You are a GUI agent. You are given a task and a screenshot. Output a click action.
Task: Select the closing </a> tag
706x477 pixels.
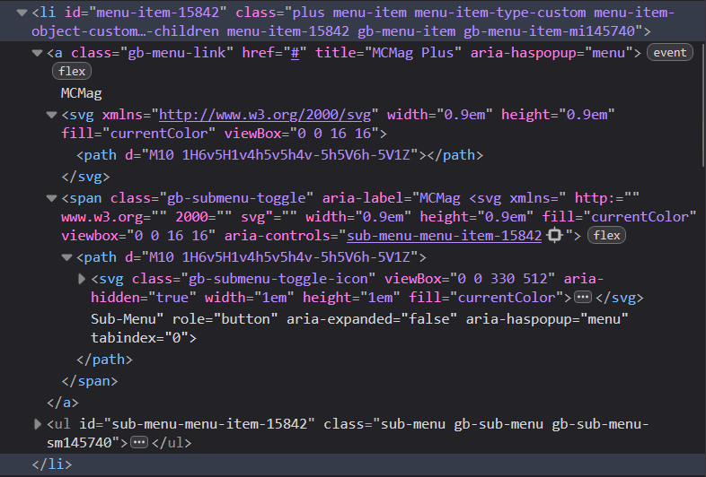[63, 403]
